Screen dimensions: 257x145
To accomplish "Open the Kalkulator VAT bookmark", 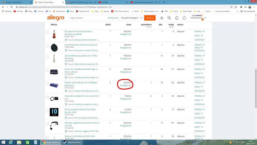I will (x=83, y=11).
